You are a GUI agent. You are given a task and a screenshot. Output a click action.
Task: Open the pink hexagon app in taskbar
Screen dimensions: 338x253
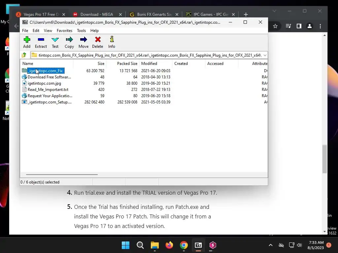[x=213, y=245]
